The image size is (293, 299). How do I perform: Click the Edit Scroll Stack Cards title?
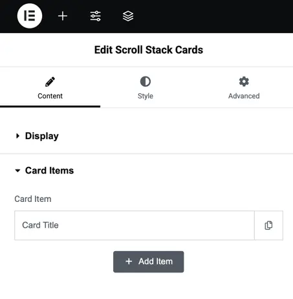149,50
